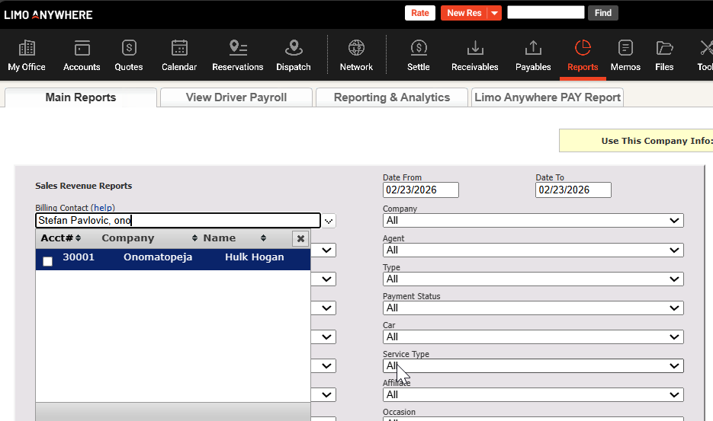Click the Date From input field
Screen dimensions: 713x421
(421, 190)
